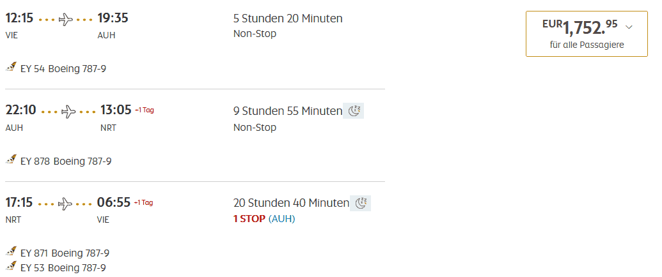Click the 13:05 NRT arrival time
The width and height of the screenshot is (662, 277).
tap(116, 110)
